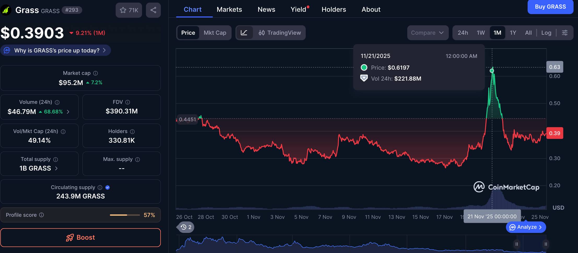
Task: Click Profile score info icon
Action: (x=42, y=215)
